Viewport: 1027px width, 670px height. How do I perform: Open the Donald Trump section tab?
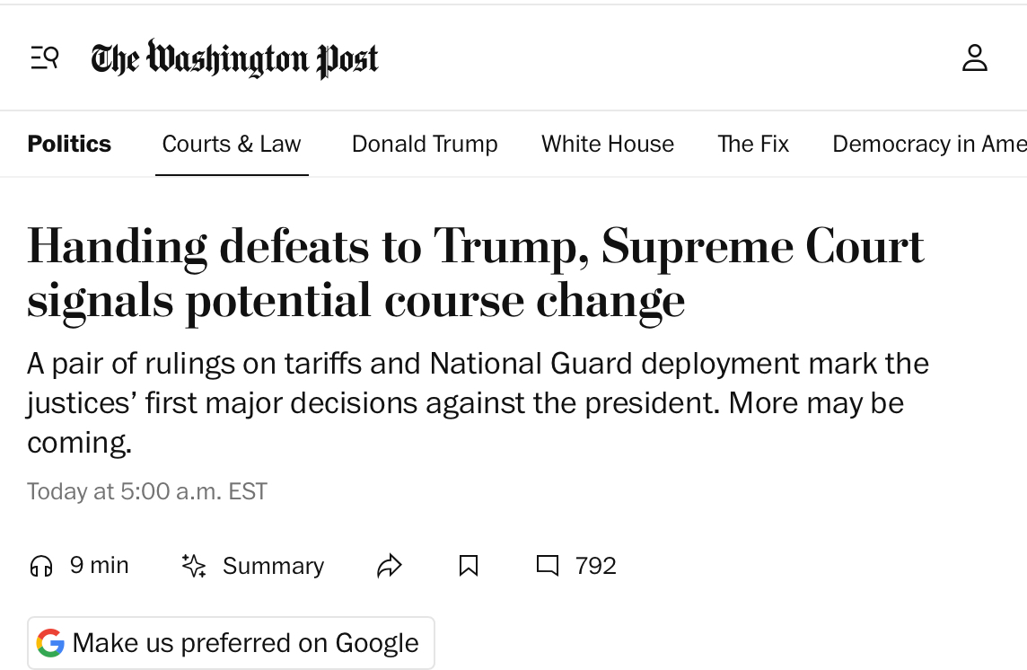[x=425, y=144]
